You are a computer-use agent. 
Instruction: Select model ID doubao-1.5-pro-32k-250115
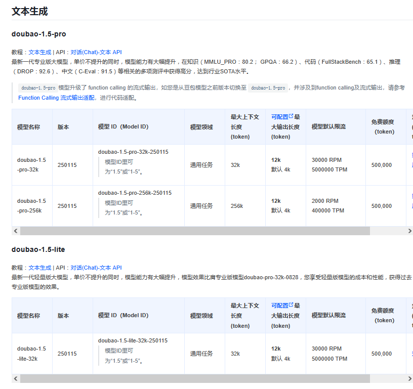pos(133,152)
